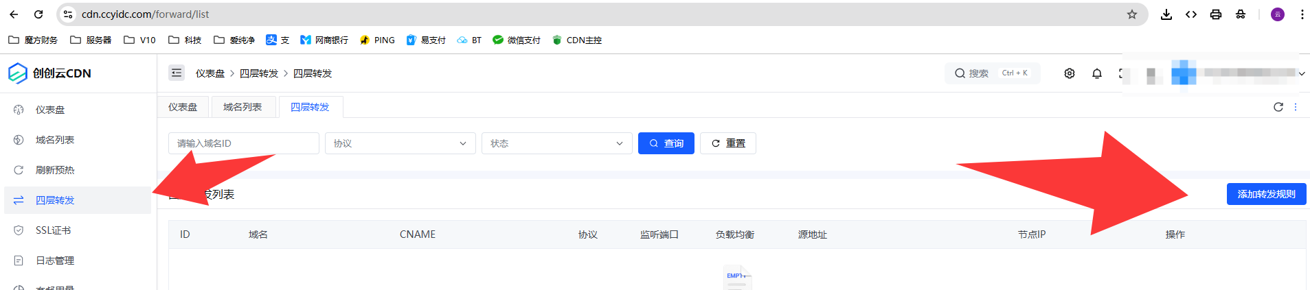The image size is (1310, 290).
Task: Switch to the 域名列表 tab
Action: (x=242, y=107)
